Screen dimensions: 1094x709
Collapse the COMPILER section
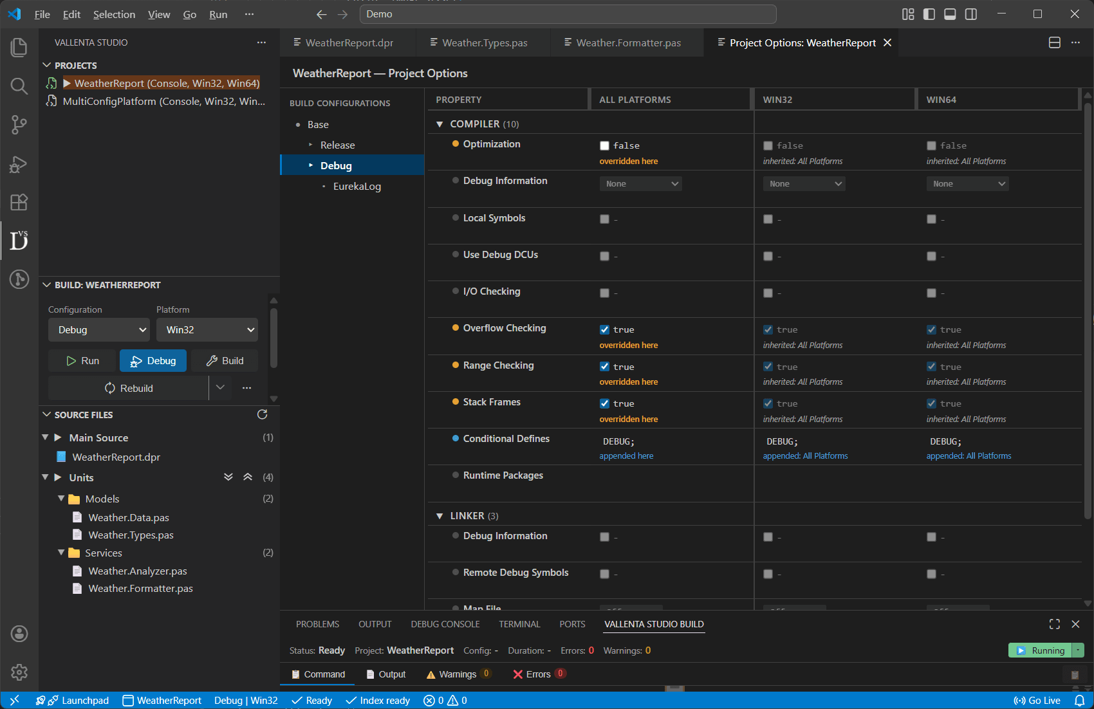pos(440,124)
